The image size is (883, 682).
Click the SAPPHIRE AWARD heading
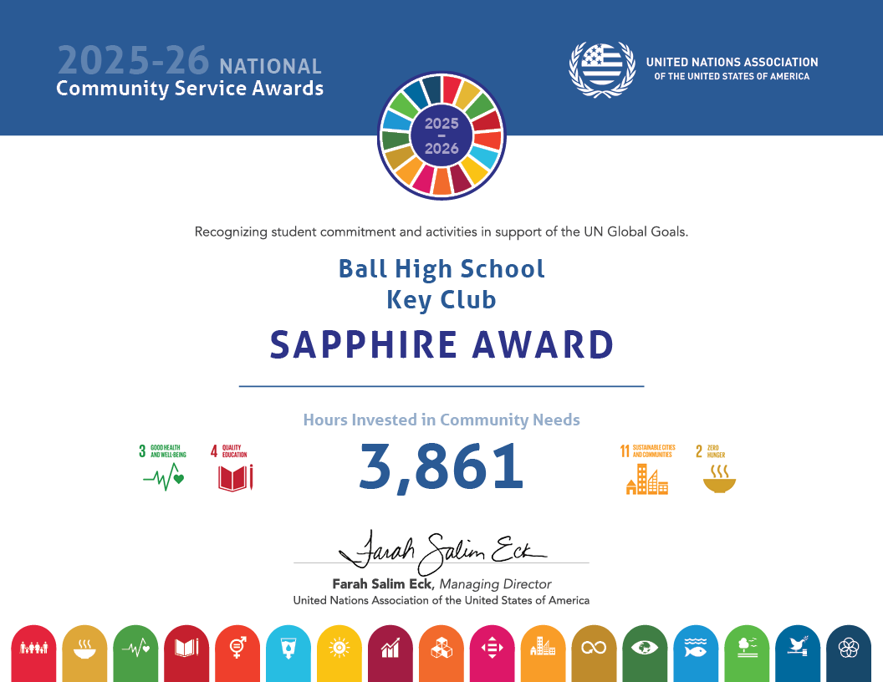[x=441, y=344]
